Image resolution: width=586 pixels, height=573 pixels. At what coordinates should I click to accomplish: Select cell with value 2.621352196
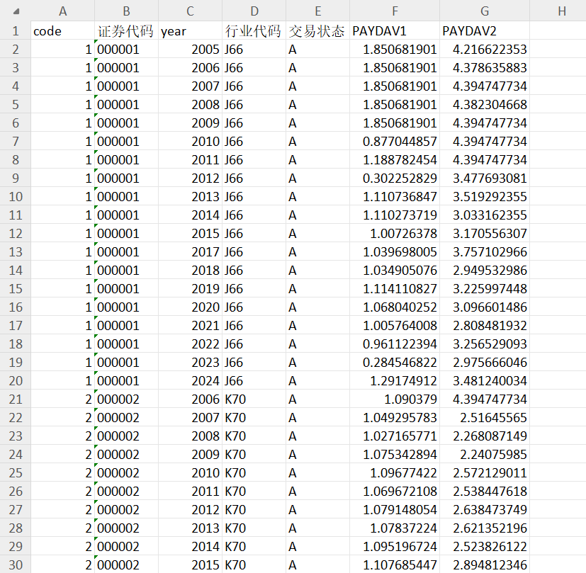tap(485, 528)
